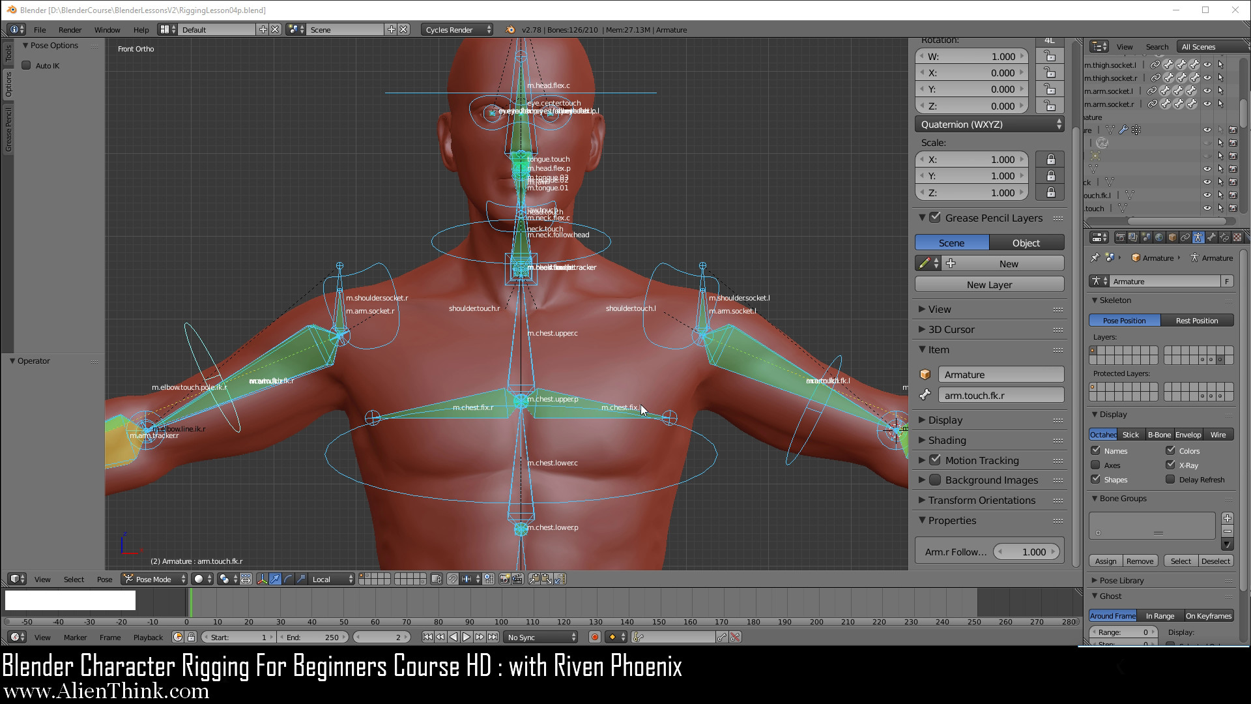Enable the Auto IK checkbox
The image size is (1251, 704).
pos(27,65)
